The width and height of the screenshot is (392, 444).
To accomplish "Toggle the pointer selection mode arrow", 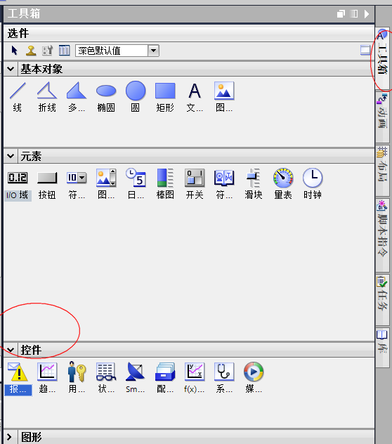I will point(14,51).
